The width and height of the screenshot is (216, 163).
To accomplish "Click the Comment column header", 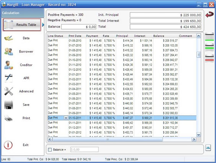I will pos(185,36).
